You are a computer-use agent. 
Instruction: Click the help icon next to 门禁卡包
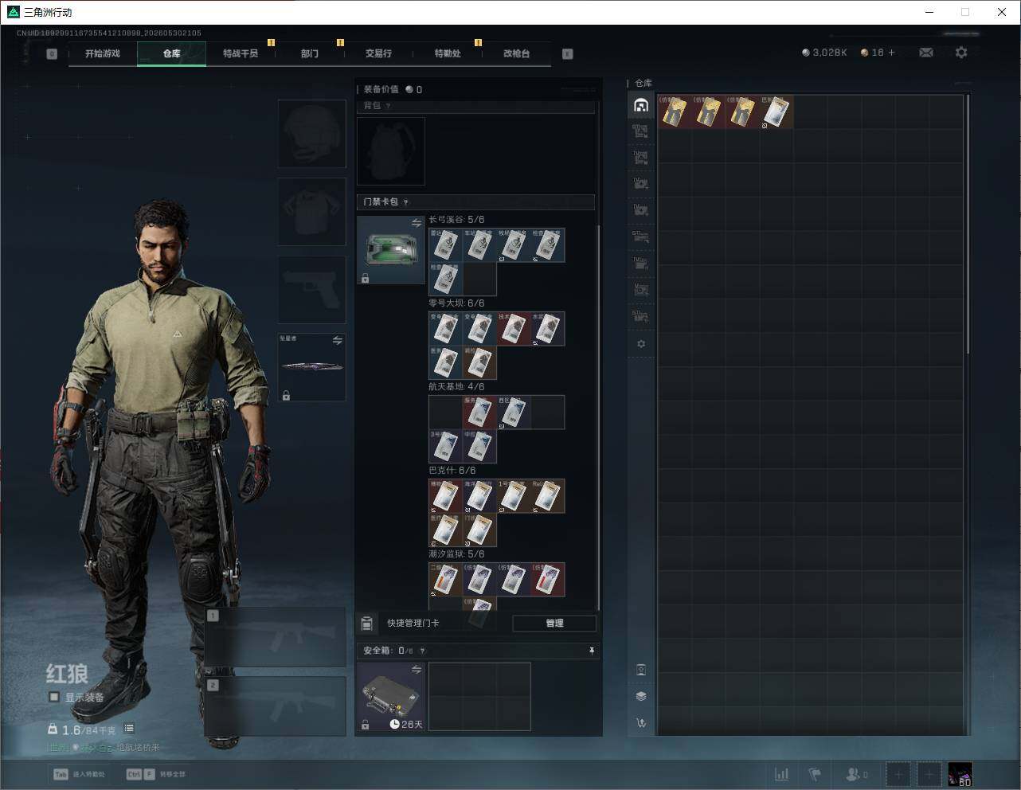tap(406, 202)
